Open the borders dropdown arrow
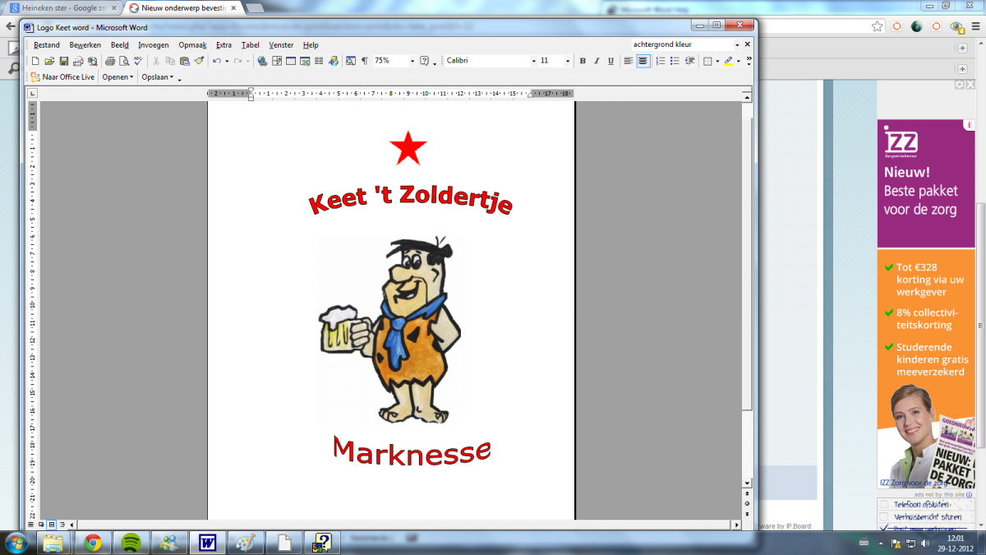Viewport: 986px width, 555px height. pyautogui.click(x=717, y=61)
